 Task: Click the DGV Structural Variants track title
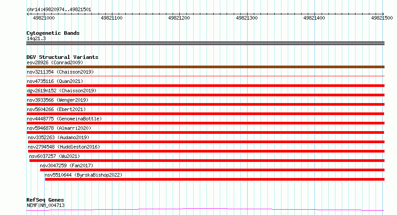[x=62, y=57]
